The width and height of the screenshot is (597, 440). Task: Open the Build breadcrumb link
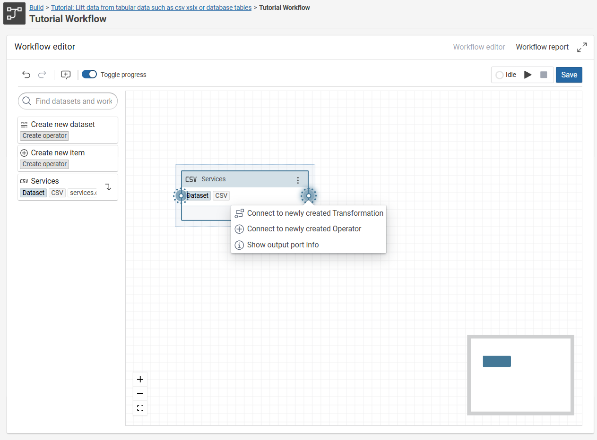[36, 8]
